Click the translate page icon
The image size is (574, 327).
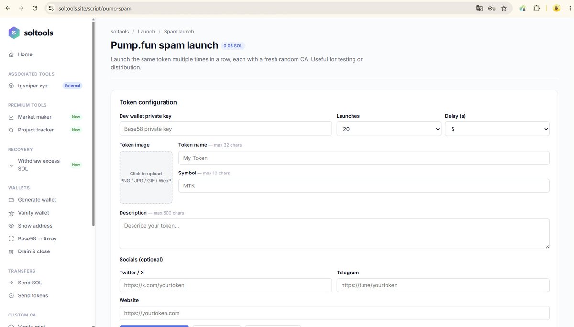tap(479, 8)
